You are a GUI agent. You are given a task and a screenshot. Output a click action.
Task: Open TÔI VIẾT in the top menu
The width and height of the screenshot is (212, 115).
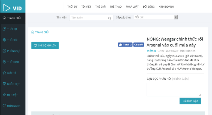click(x=86, y=7)
